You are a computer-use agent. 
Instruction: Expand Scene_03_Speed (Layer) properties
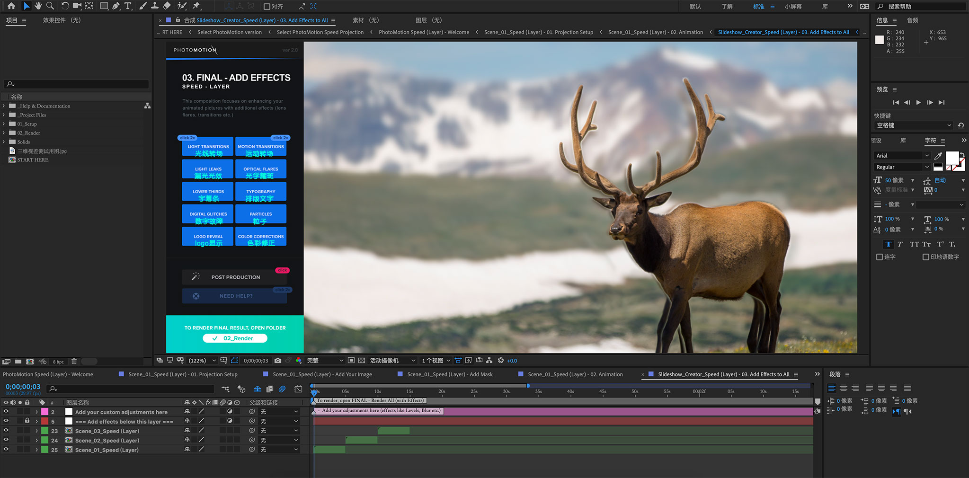[36, 431]
